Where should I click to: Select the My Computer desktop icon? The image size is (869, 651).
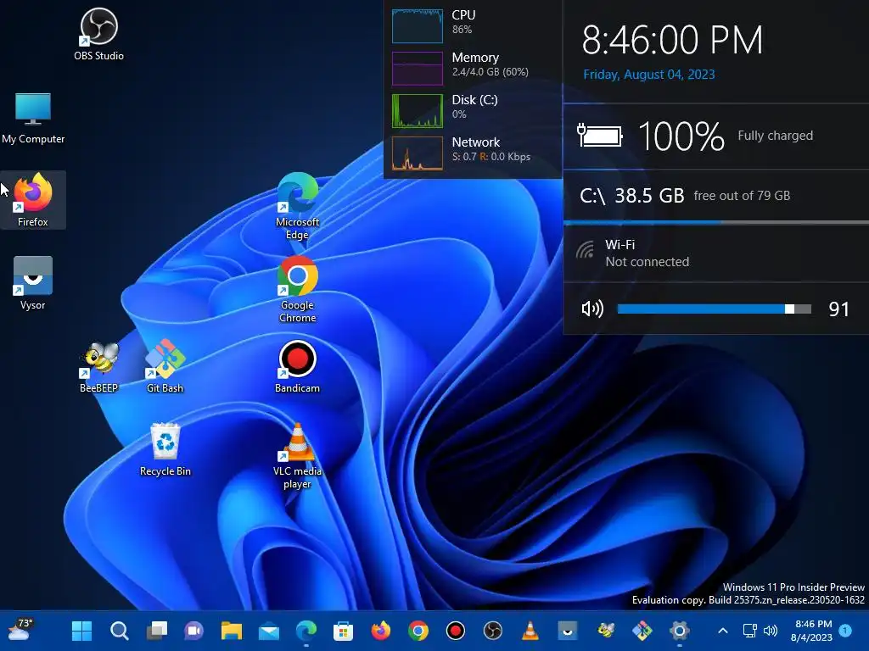tap(33, 117)
